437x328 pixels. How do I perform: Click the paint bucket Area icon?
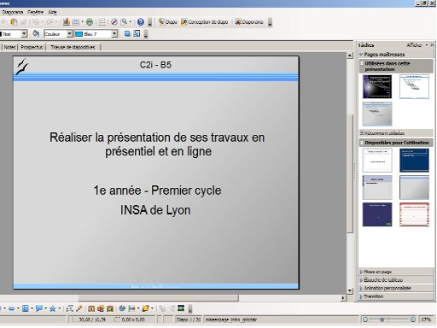pos(36,33)
